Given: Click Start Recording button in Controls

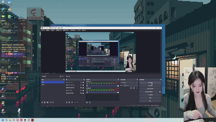Looking at the screenshot, I should click(x=150, y=86).
